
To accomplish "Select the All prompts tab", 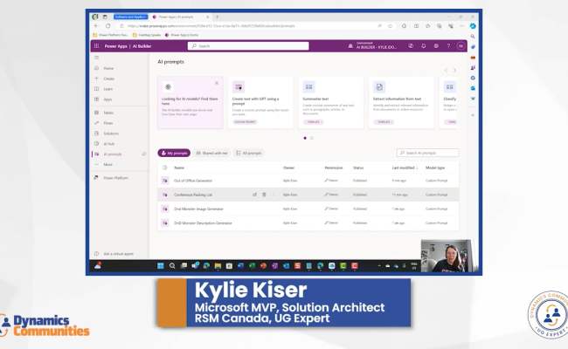I will click(x=248, y=153).
